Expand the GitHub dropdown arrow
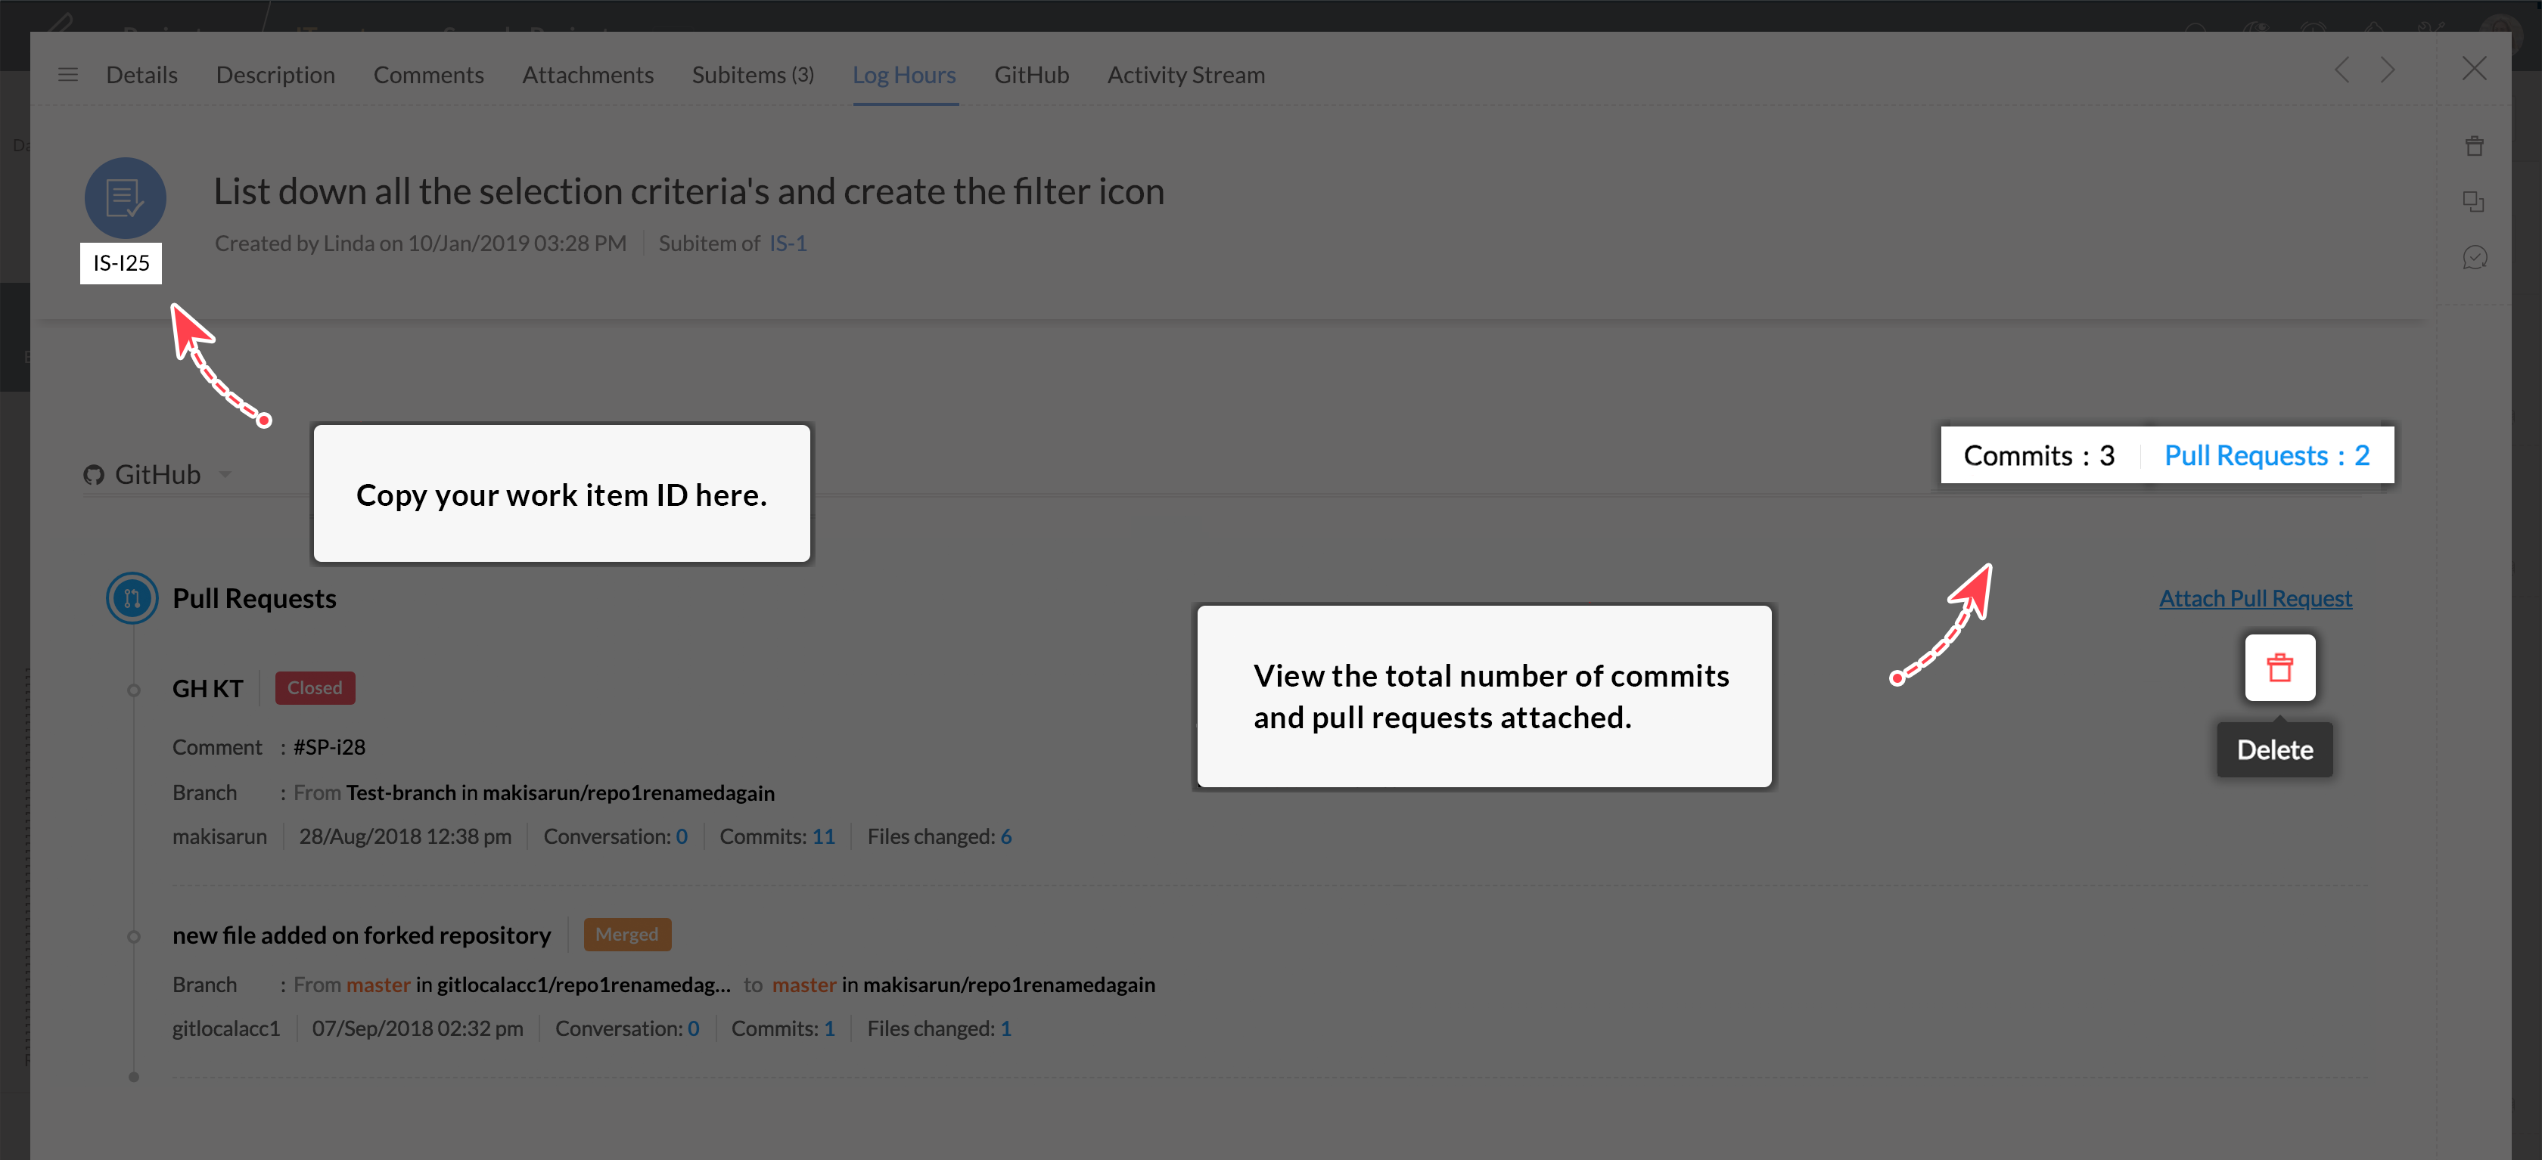The height and width of the screenshot is (1160, 2542). click(225, 474)
